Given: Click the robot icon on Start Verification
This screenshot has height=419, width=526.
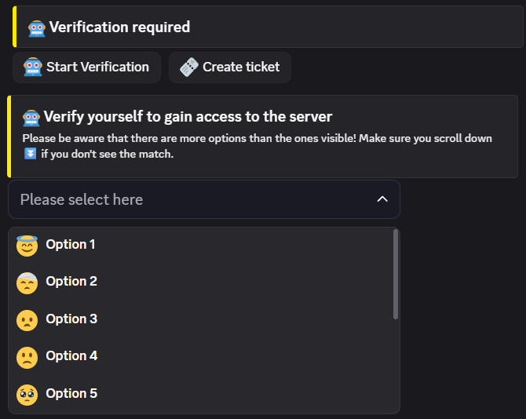Looking at the screenshot, I should (33, 67).
